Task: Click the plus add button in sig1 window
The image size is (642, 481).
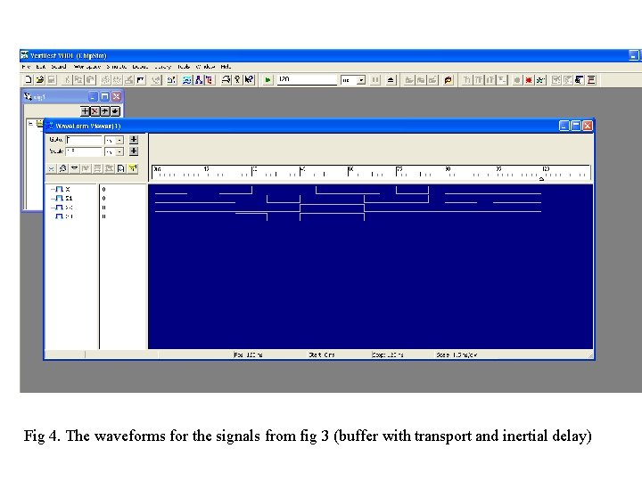Action: tap(85, 110)
